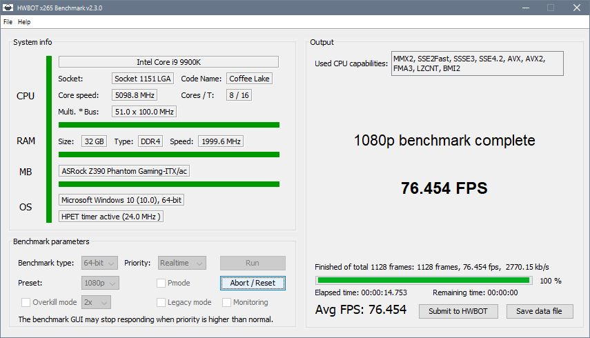Toggle the Legacy mode checkbox
590x338 pixels.
click(161, 302)
